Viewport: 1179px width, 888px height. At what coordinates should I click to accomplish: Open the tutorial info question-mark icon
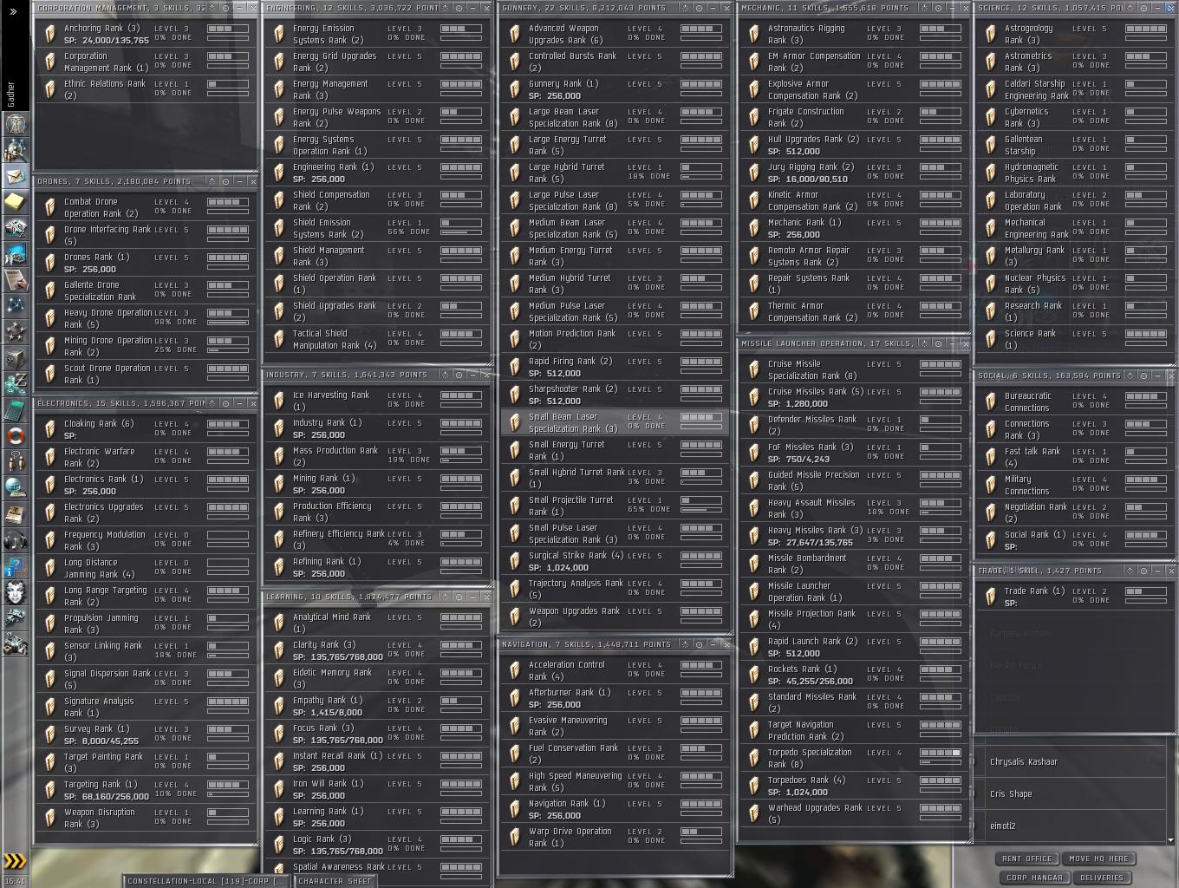[15, 567]
